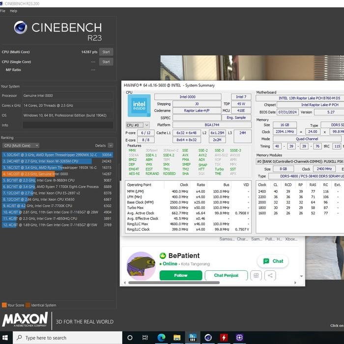
Task: Click the share icon on seller card
Action: pos(270,275)
